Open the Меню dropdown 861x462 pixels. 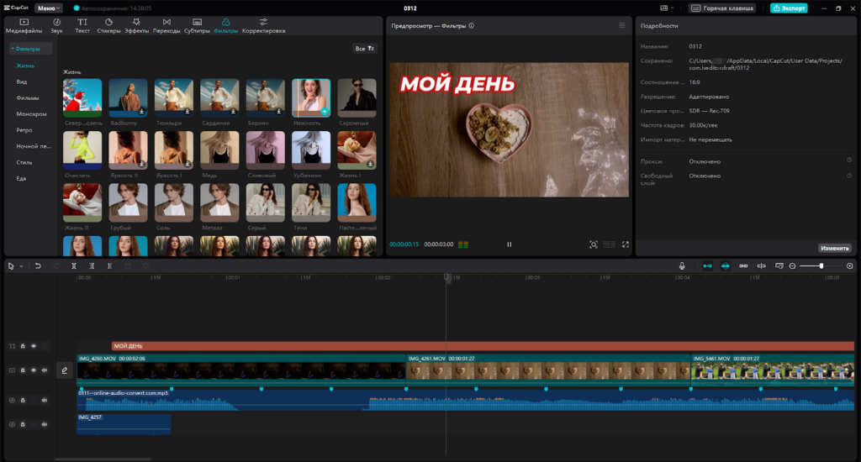point(47,8)
